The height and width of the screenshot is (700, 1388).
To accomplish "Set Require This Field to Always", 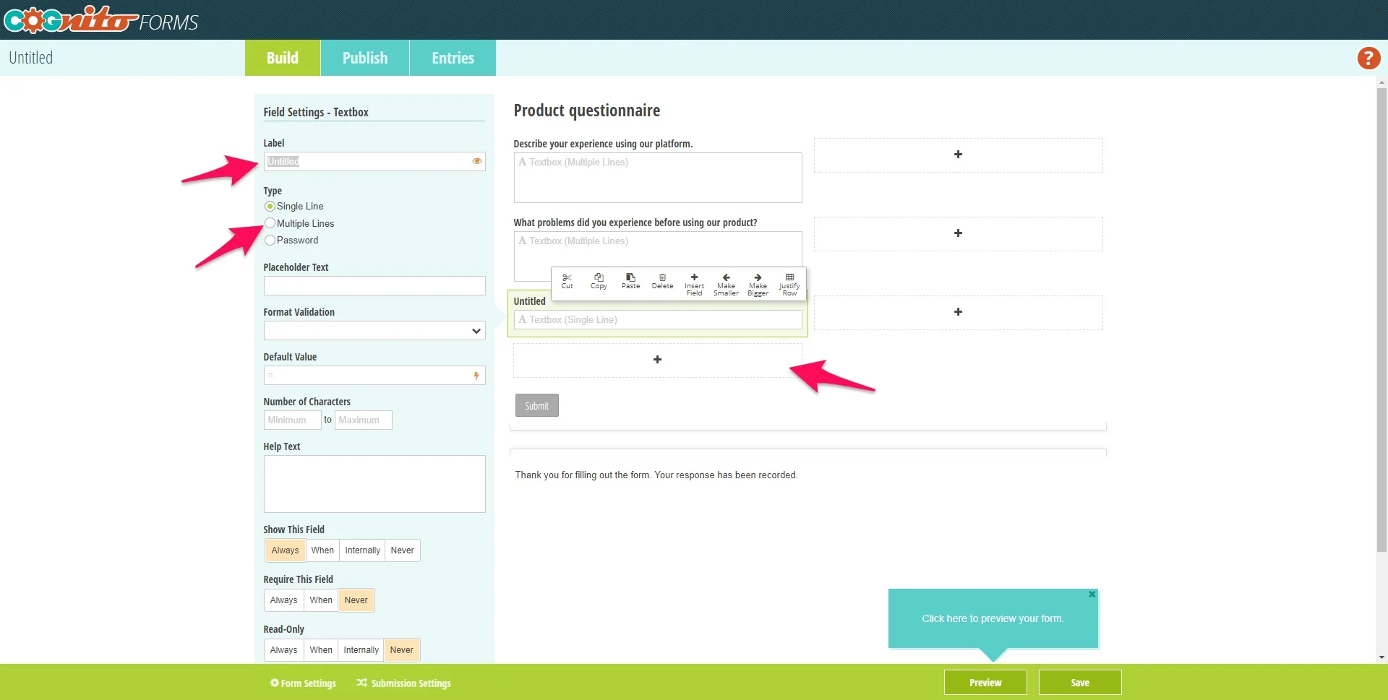I will click(x=283, y=600).
